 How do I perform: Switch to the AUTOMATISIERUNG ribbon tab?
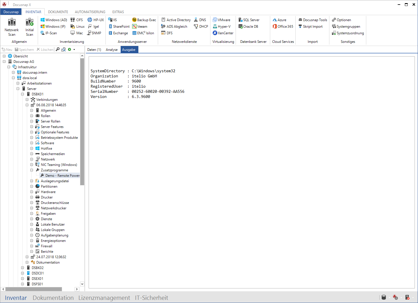click(90, 12)
